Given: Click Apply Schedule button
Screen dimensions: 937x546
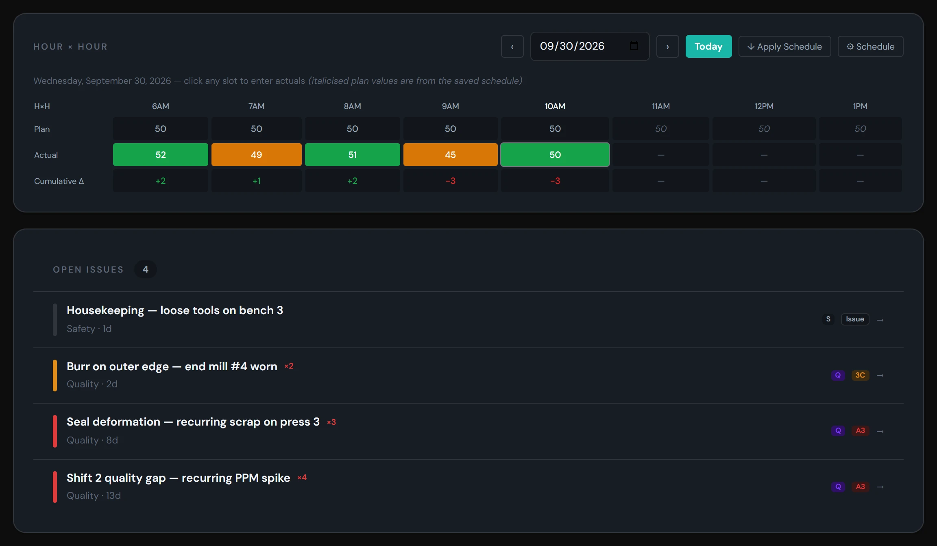Looking at the screenshot, I should click(x=784, y=46).
